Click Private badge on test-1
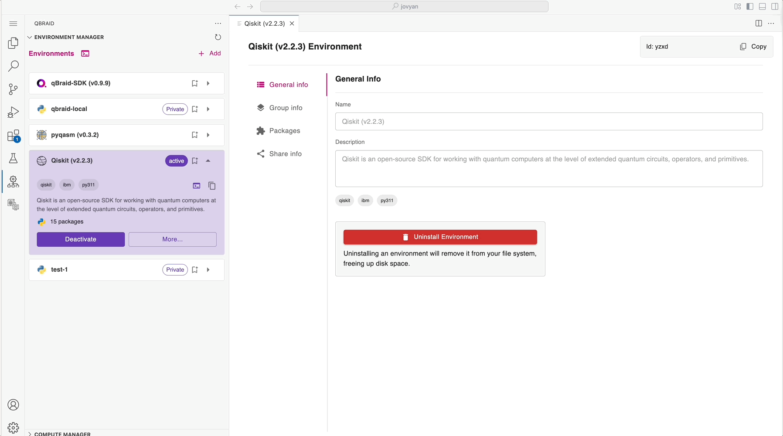 (x=175, y=270)
